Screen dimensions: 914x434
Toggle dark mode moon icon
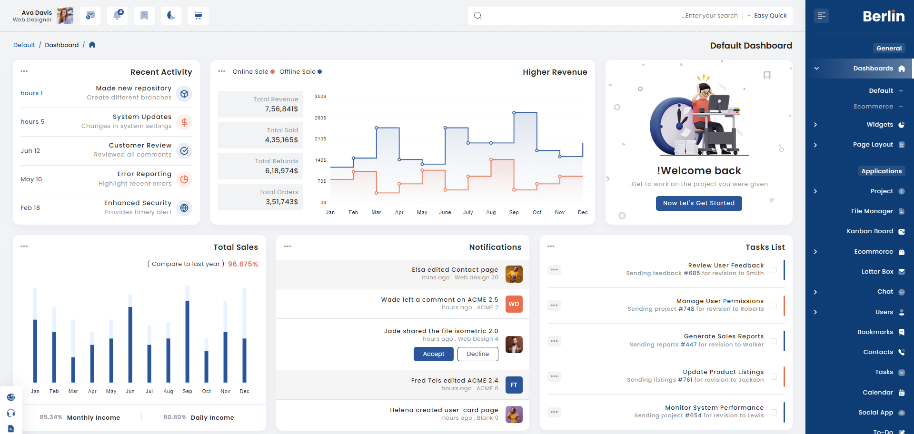171,16
